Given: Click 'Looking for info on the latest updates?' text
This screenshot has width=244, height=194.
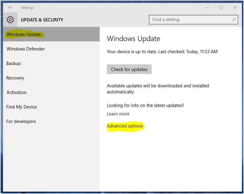Looking at the screenshot, I should click(146, 105).
